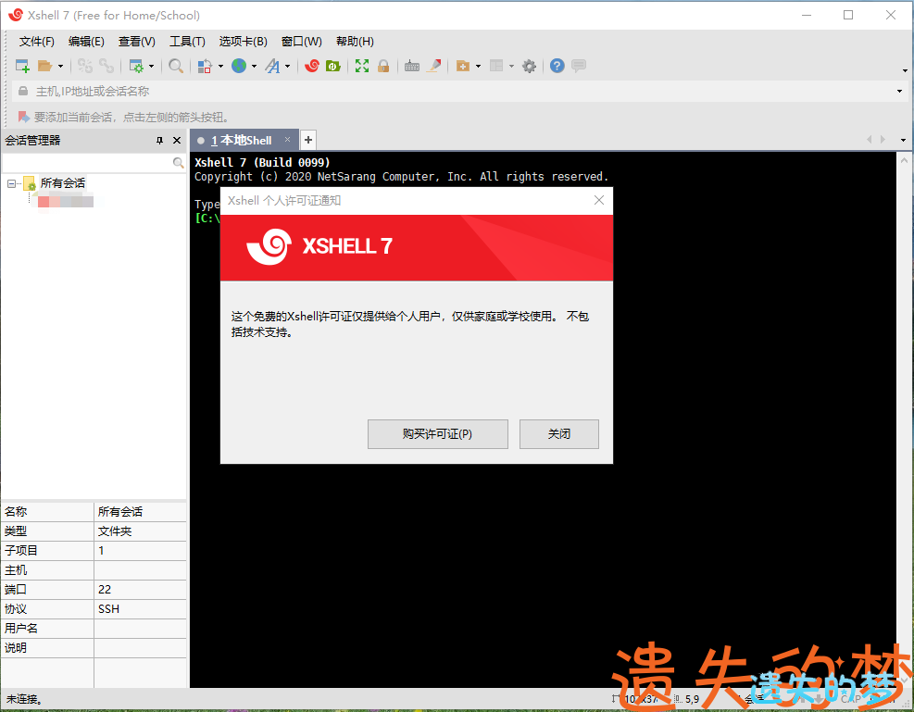Open the 工具(T) menu
This screenshot has height=712, width=914.
tap(187, 42)
